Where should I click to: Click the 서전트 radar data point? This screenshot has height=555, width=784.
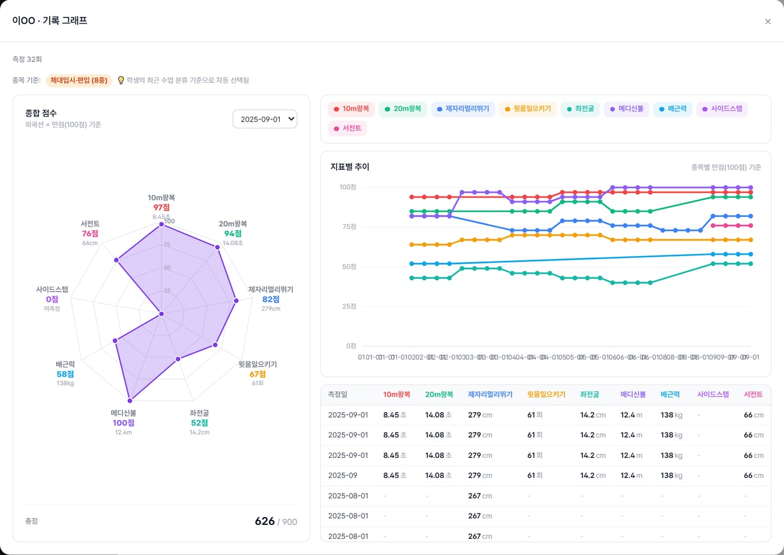coord(117,260)
